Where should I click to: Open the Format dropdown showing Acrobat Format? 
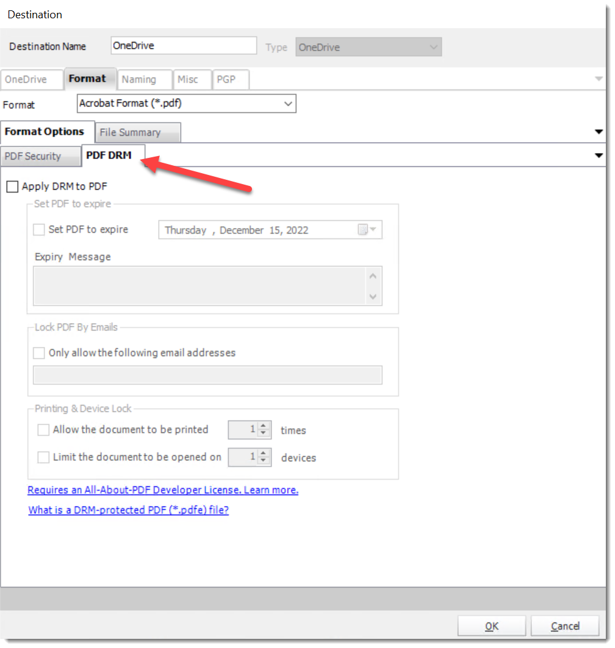point(288,103)
